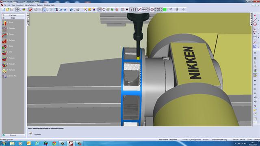This screenshot has width=260, height=146.
Task: Open Internet Explorer from the taskbar
Action: coord(37,143)
